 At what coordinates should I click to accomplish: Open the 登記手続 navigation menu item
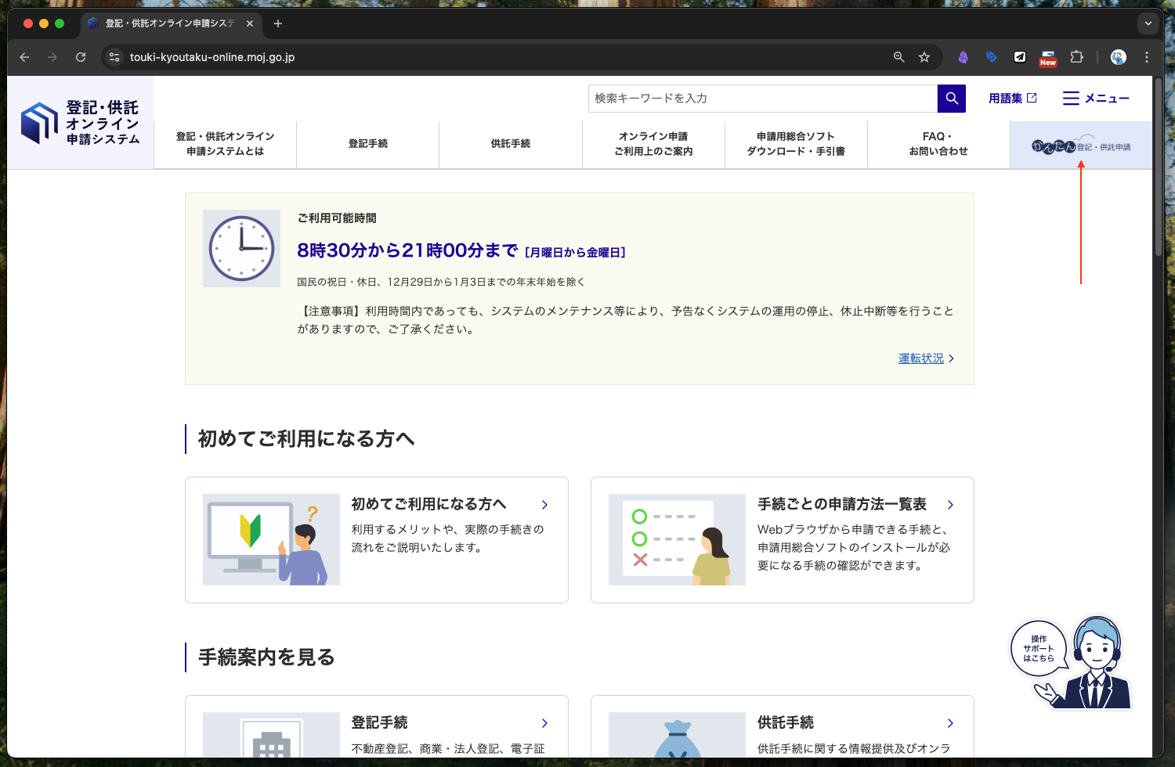tap(367, 144)
